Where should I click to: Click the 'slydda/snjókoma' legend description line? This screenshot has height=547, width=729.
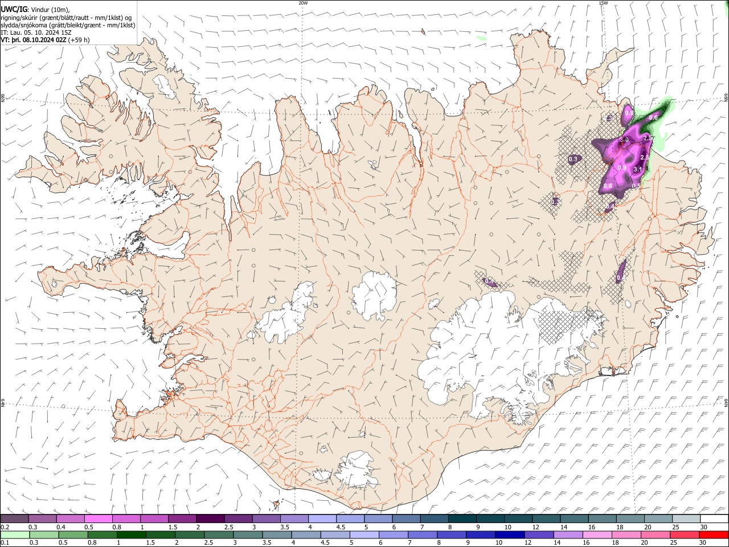click(68, 25)
